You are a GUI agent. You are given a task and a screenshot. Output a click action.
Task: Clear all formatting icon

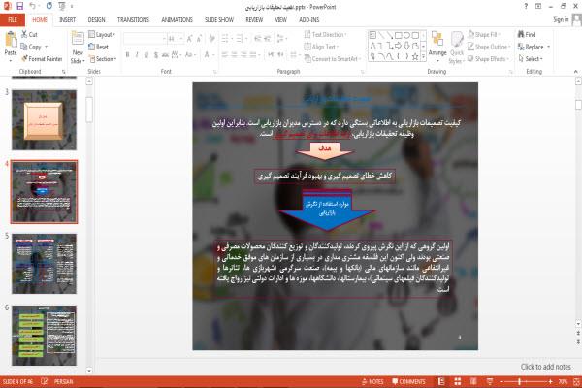pyautogui.click(x=211, y=38)
